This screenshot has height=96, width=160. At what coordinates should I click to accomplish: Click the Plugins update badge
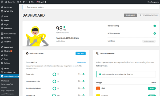[11, 51]
